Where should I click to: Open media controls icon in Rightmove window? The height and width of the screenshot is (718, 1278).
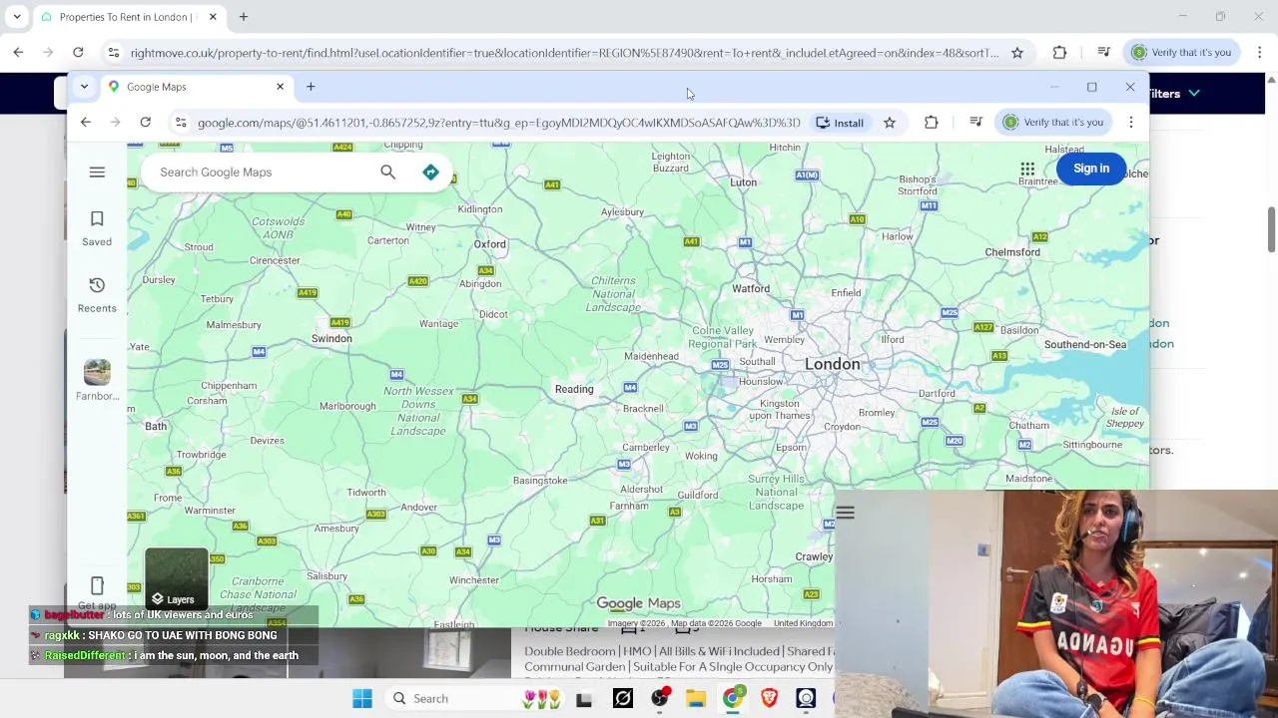[x=1103, y=52]
